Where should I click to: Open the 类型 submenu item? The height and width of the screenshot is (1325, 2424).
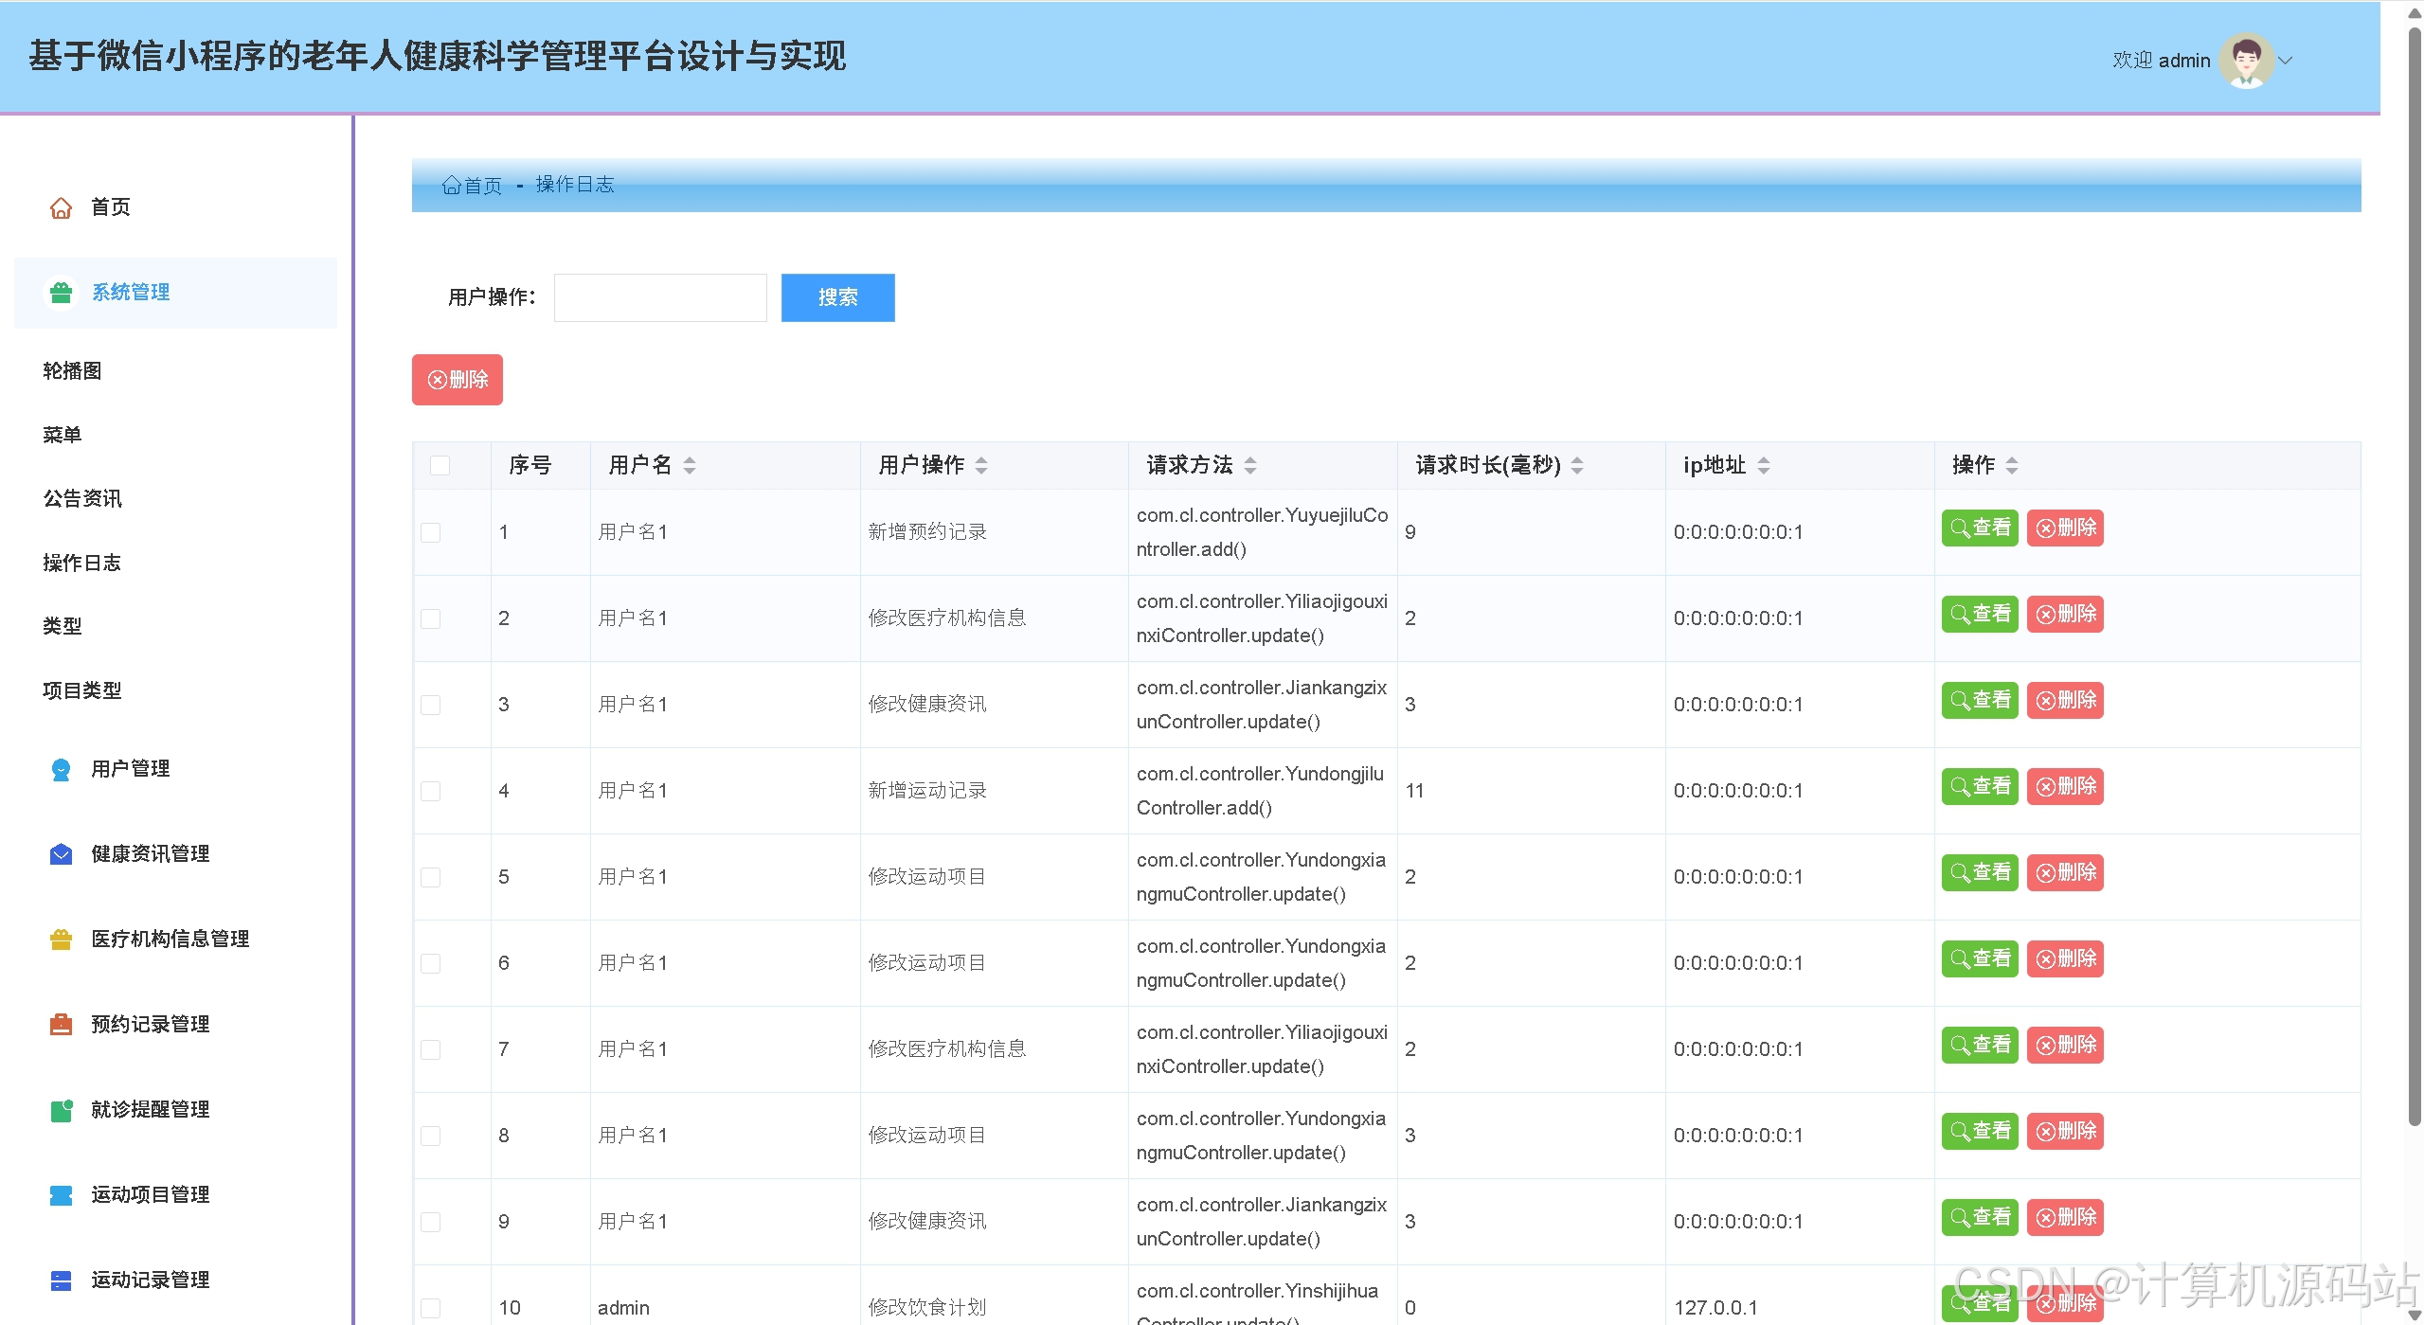(63, 626)
